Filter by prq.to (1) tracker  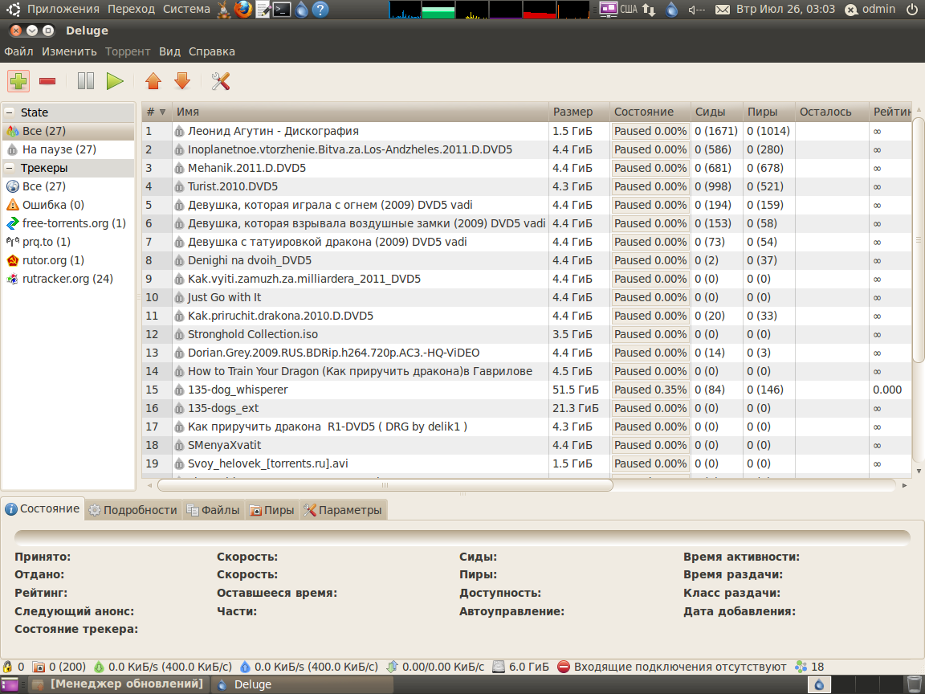coord(68,241)
